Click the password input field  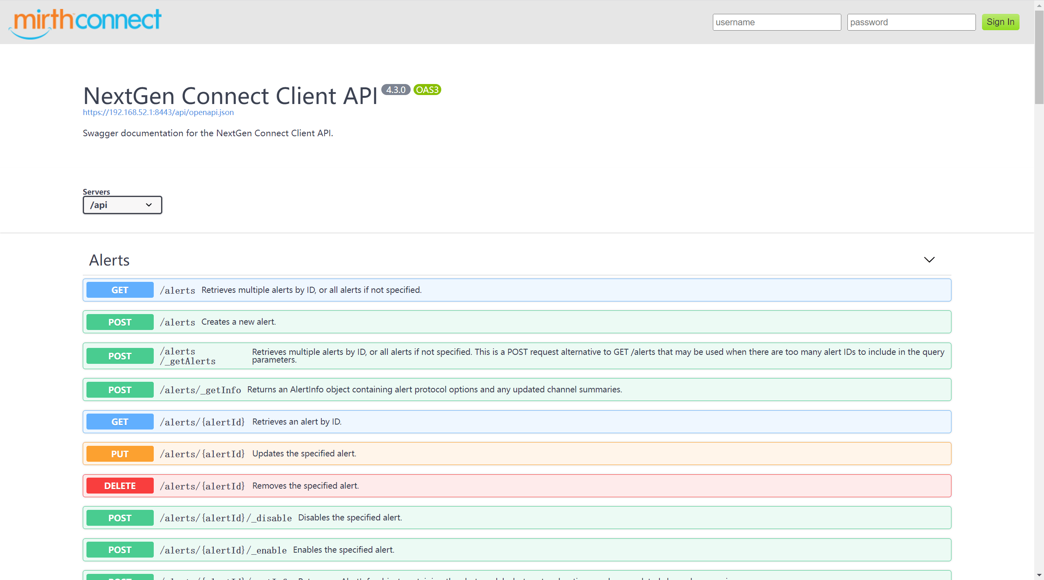[911, 22]
